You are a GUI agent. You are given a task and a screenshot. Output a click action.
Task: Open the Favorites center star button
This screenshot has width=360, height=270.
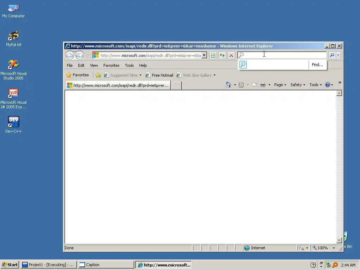[x=77, y=75]
